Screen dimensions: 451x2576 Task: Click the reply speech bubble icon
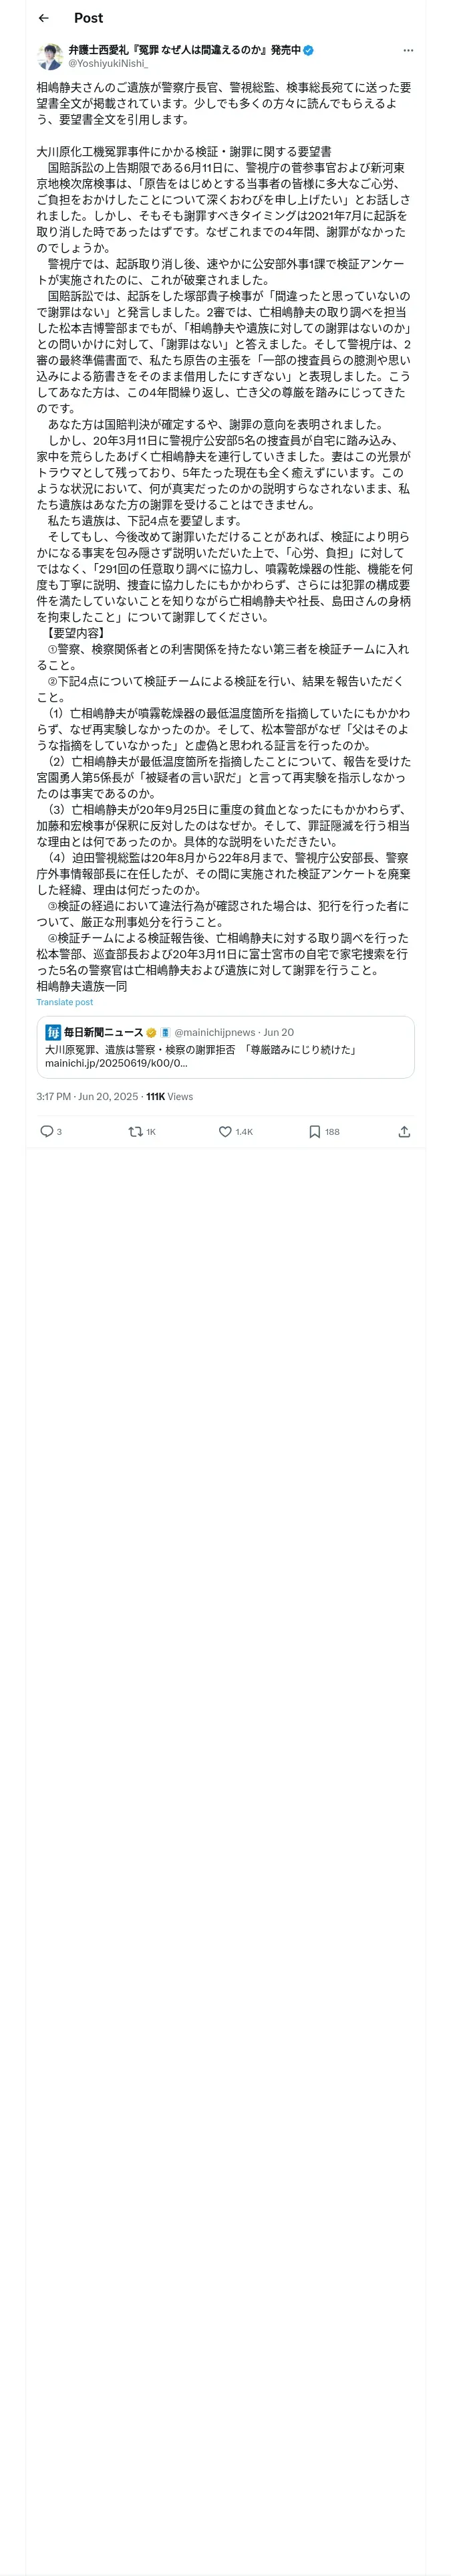pos(46,1131)
